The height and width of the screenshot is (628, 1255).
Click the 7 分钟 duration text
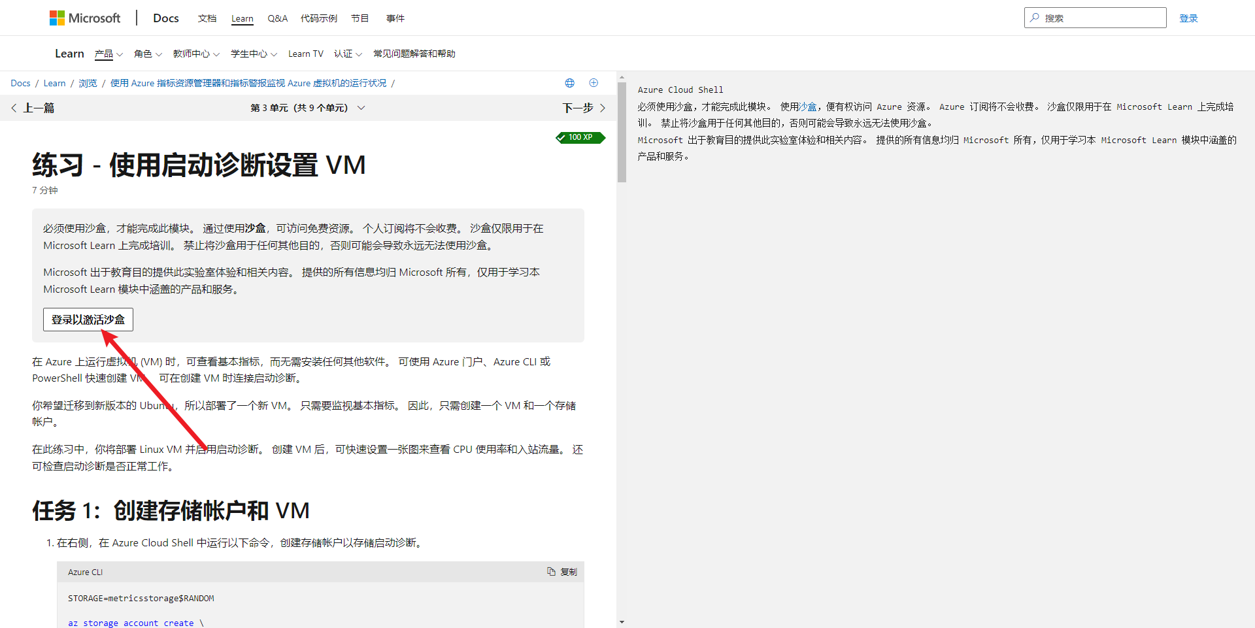coord(45,190)
